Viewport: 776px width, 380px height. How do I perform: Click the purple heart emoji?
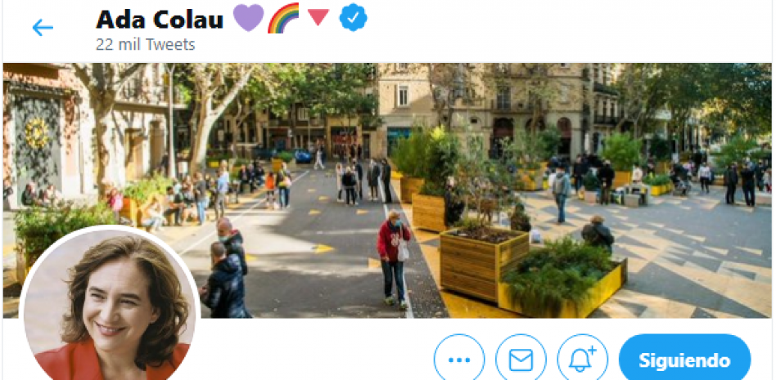(248, 17)
